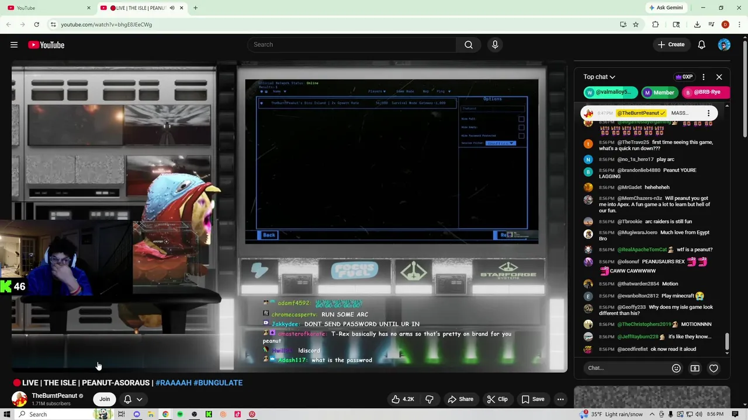The width and height of the screenshot is (748, 420).
Task: Share this live stream
Action: coord(460,399)
